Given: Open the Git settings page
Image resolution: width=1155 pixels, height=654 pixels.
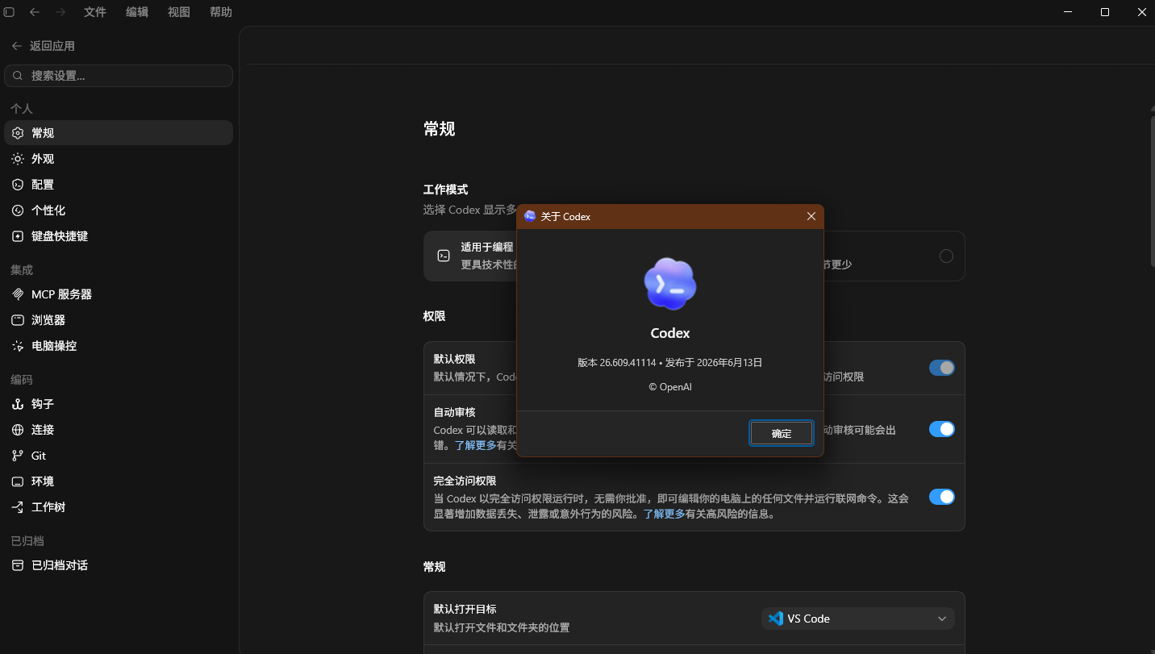Looking at the screenshot, I should pyautogui.click(x=119, y=456).
